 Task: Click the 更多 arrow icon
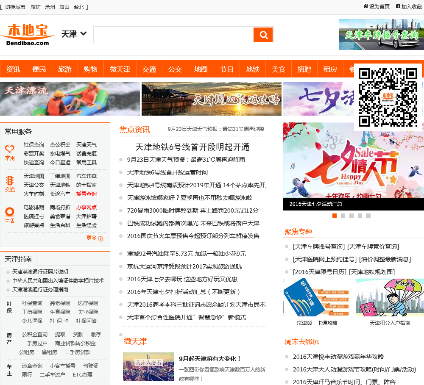click(100, 239)
